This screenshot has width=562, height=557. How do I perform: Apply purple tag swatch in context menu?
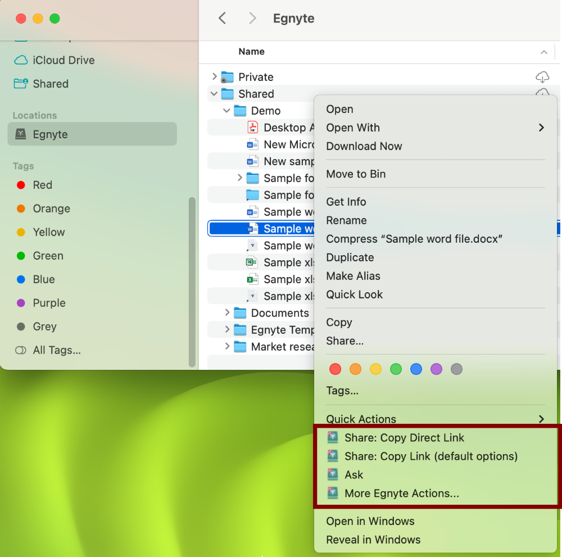coord(436,369)
